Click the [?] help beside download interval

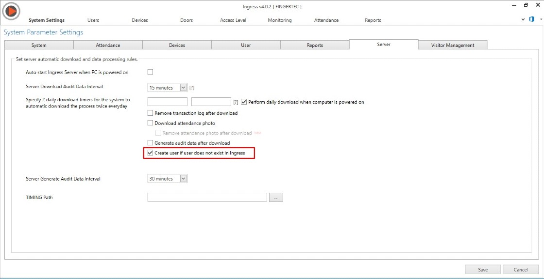click(192, 88)
